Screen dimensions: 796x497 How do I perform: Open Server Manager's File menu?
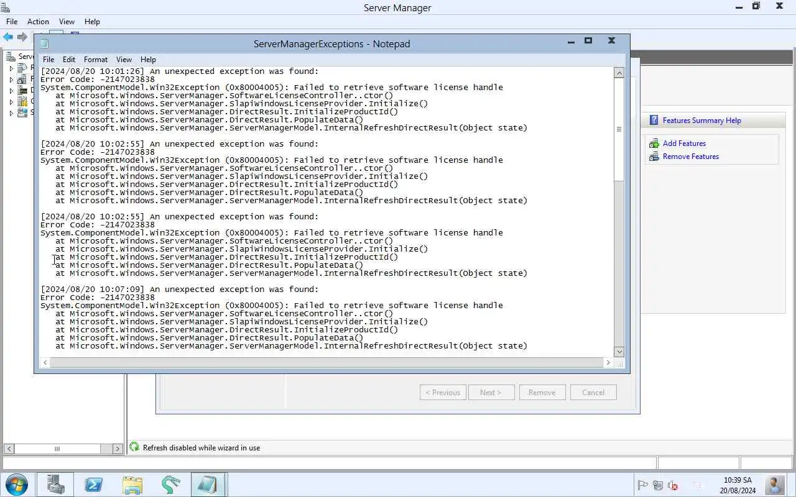tap(12, 22)
